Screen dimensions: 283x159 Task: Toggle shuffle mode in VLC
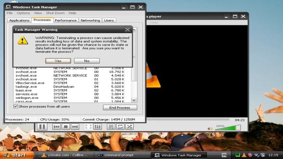coord(130,127)
